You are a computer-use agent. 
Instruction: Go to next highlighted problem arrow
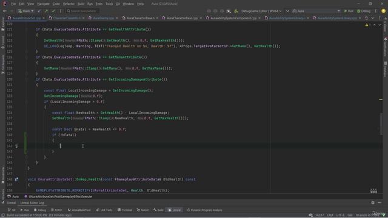[380, 25]
